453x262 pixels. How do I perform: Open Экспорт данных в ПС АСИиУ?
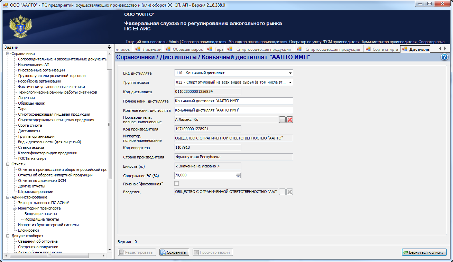(x=44, y=203)
